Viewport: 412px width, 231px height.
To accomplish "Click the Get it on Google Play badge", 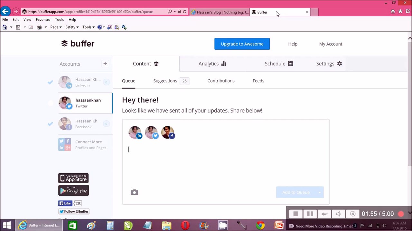I will tap(73, 190).
